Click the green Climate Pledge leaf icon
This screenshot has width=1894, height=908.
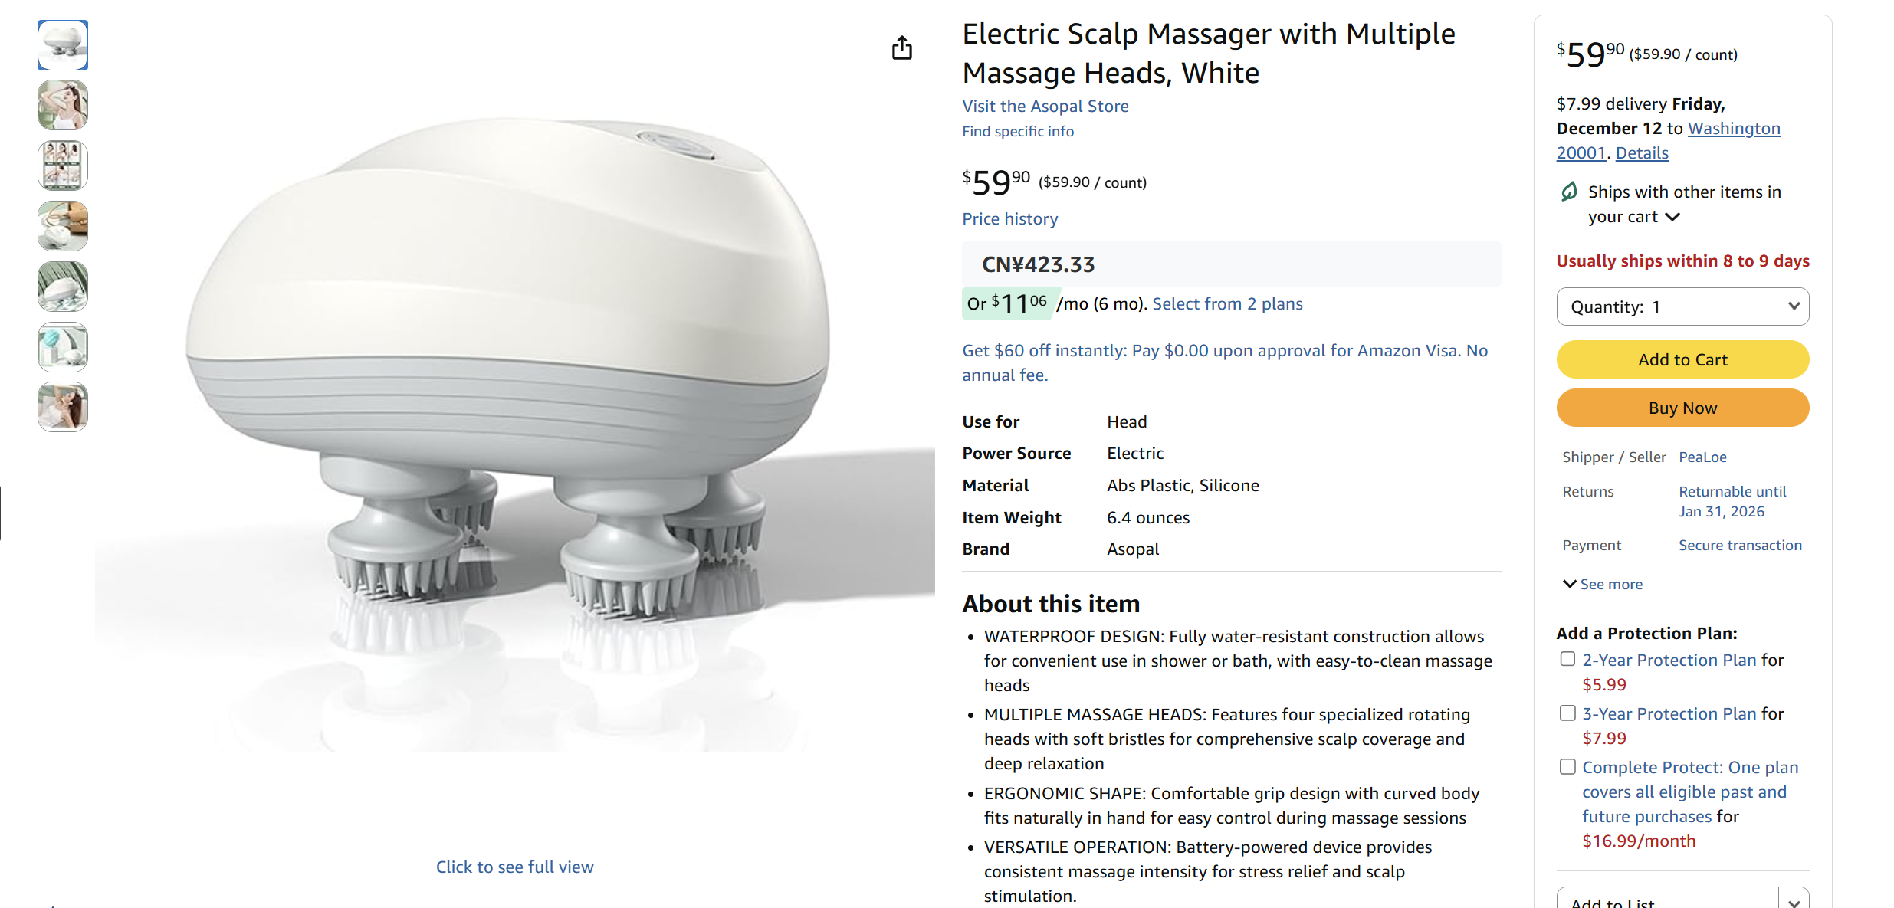pyautogui.click(x=1568, y=192)
